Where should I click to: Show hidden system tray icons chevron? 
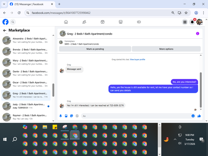[175, 139]
